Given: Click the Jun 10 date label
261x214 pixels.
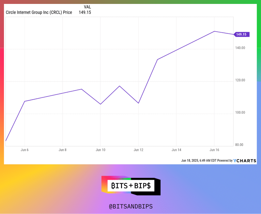Looking at the screenshot, I should pyautogui.click(x=100, y=150).
